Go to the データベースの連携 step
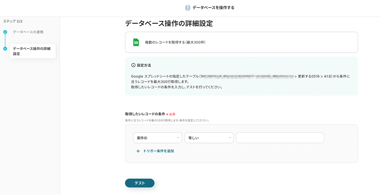 [28, 32]
